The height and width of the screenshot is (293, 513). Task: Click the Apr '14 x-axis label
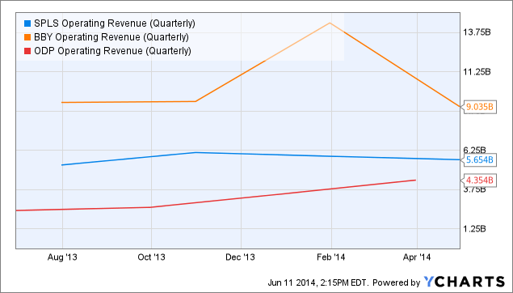coord(417,257)
